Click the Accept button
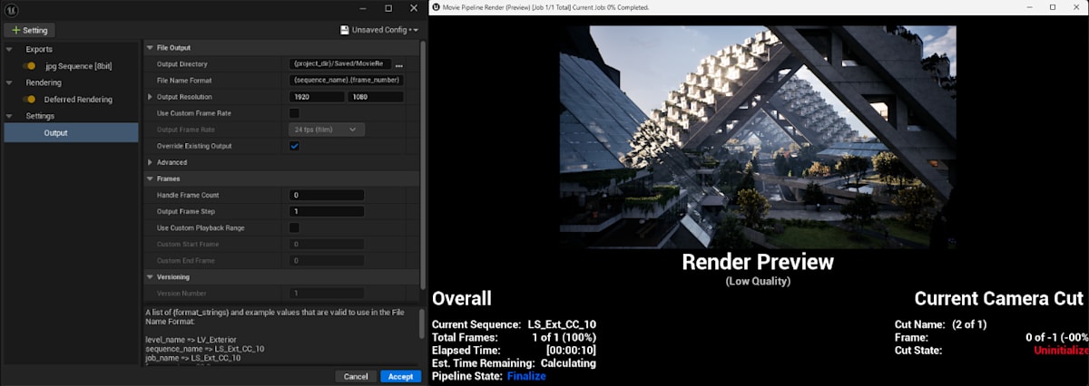 point(400,376)
